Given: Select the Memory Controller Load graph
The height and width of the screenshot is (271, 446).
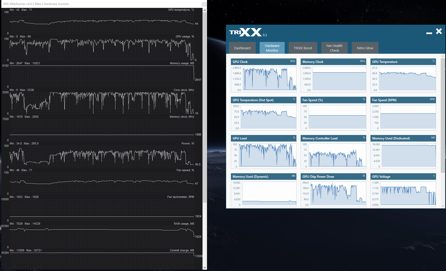Looking at the screenshot, I should [x=333, y=152].
